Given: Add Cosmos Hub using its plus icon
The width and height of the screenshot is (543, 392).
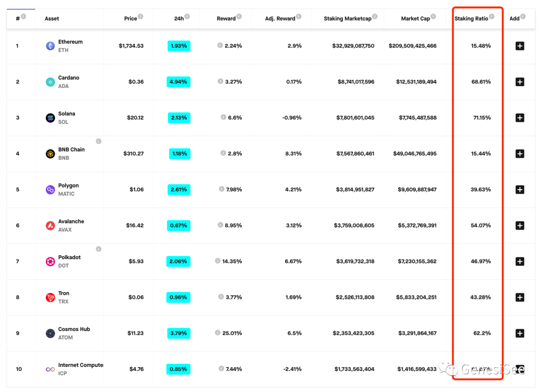Looking at the screenshot, I should [x=519, y=334].
